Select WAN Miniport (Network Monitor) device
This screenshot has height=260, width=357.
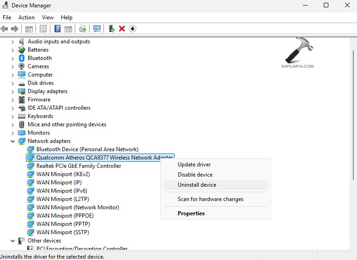pos(78,207)
